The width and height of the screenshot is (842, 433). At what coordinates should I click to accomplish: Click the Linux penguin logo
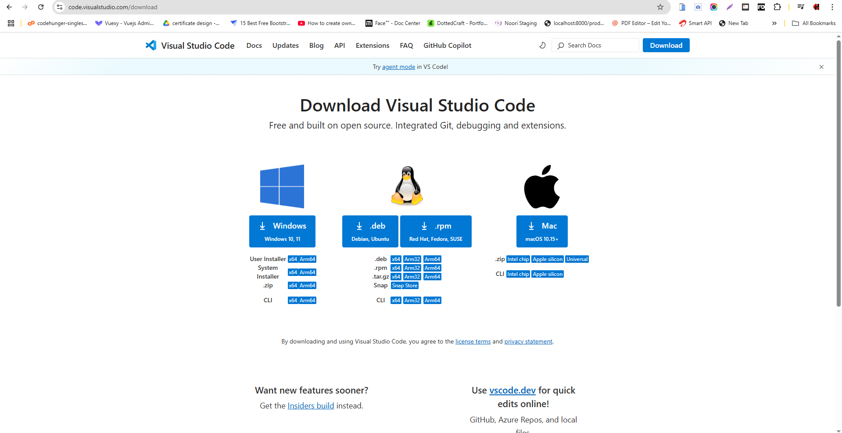coord(407,186)
